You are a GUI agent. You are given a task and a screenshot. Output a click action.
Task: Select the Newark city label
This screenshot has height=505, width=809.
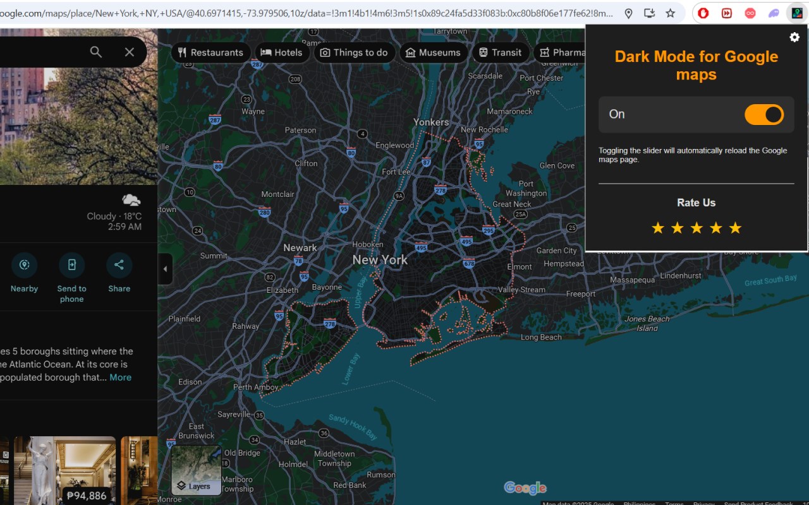pyautogui.click(x=300, y=248)
